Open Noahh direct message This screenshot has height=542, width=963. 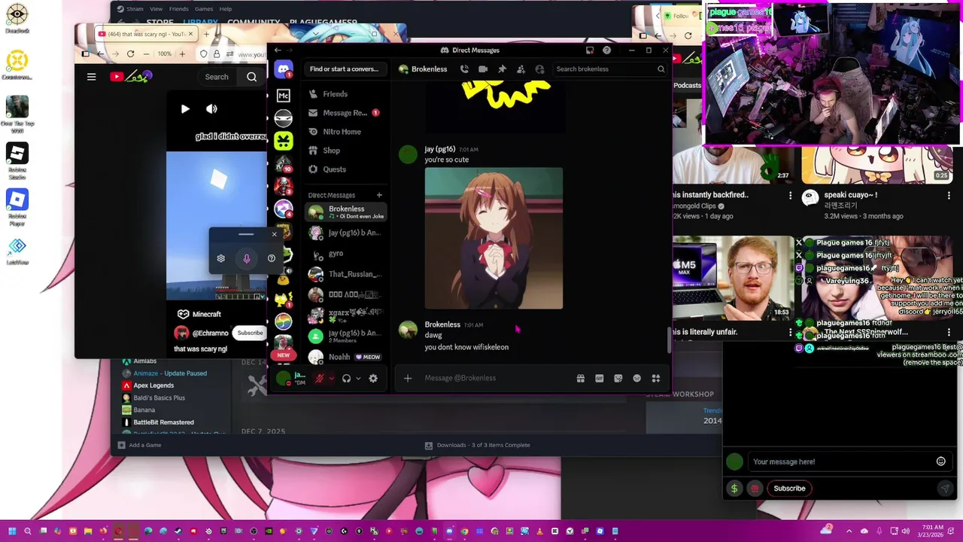(x=345, y=357)
